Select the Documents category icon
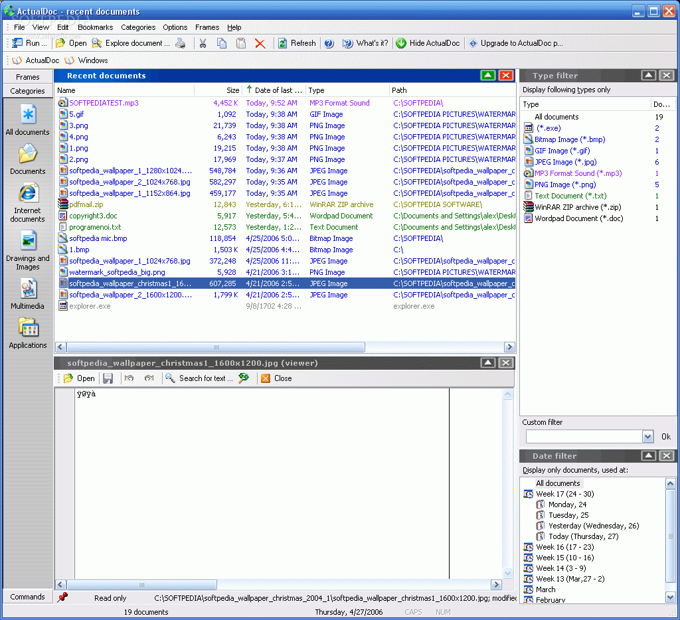 (x=28, y=154)
